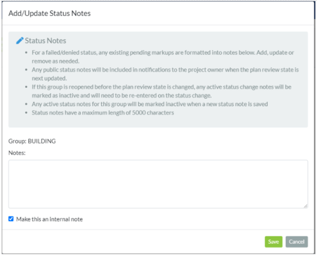Image resolution: width=317 pixels, height=256 pixels.
Task: Select the 'Status Notes' heading text
Action: (45, 41)
